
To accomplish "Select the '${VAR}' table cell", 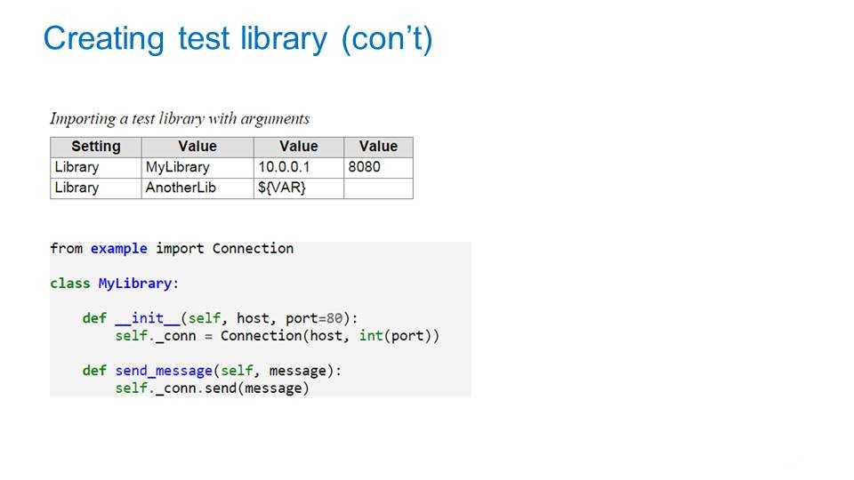I will 282,188.
